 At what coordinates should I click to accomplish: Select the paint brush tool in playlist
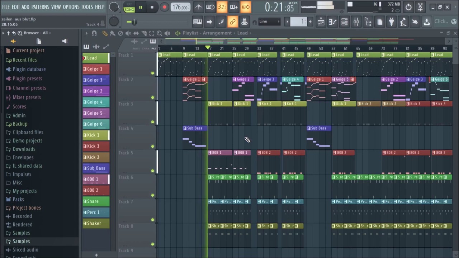point(113,33)
